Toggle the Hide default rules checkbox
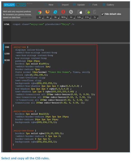 click(102, 14)
